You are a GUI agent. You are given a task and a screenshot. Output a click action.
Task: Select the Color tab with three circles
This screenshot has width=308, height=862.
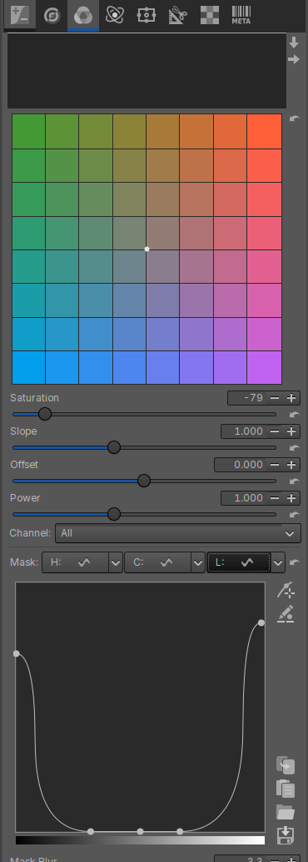coord(83,15)
